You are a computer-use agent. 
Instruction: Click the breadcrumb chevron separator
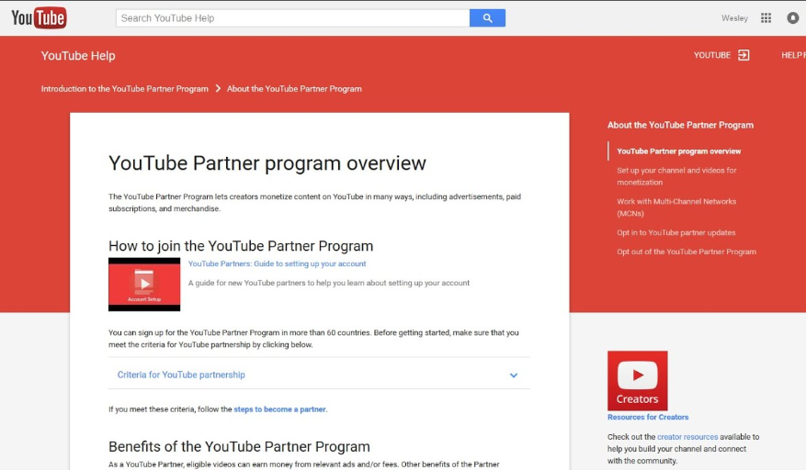click(x=218, y=88)
